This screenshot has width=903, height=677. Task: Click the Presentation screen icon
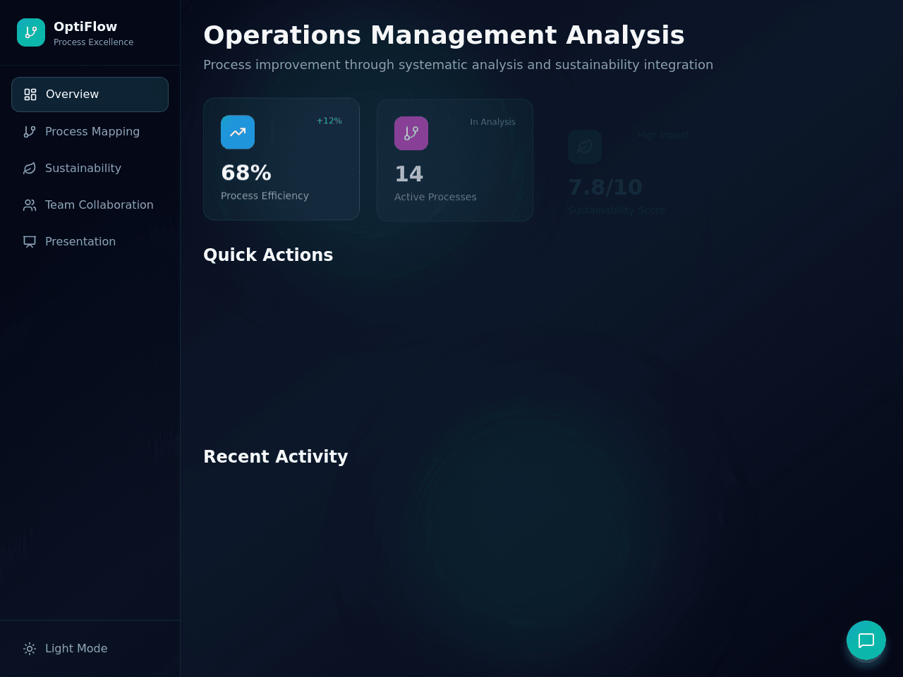coord(30,241)
